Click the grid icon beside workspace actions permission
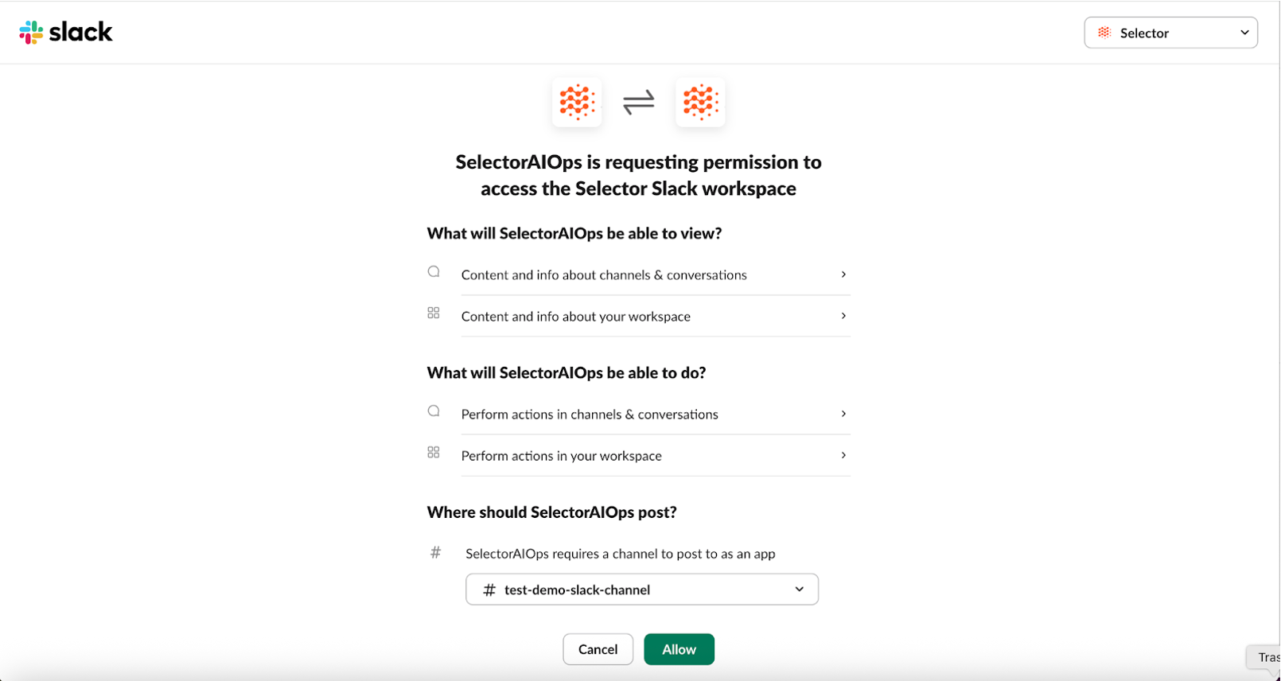This screenshot has height=681, width=1281. click(x=434, y=452)
